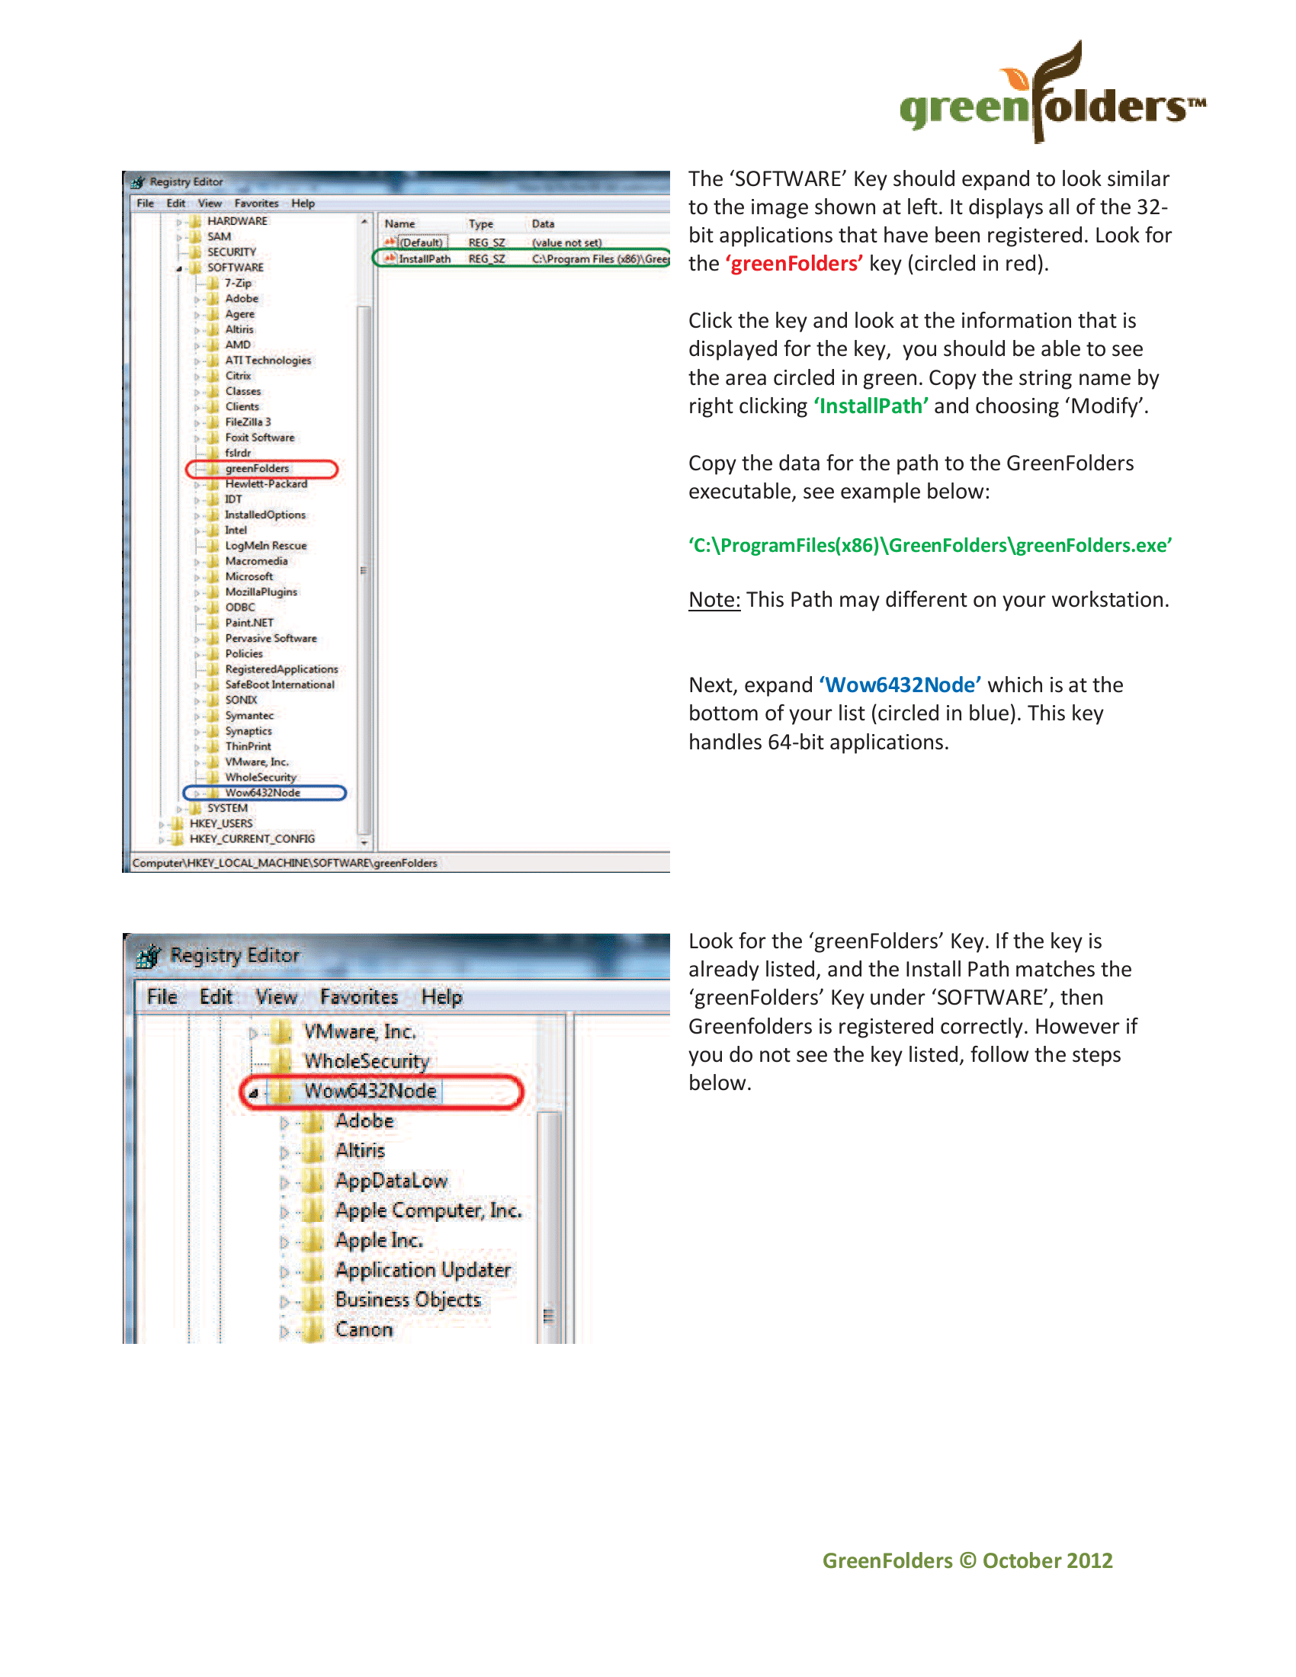Viewport: 1296px width, 1677px height.
Task: Select the ATI Technologies key
Action: tap(268, 360)
